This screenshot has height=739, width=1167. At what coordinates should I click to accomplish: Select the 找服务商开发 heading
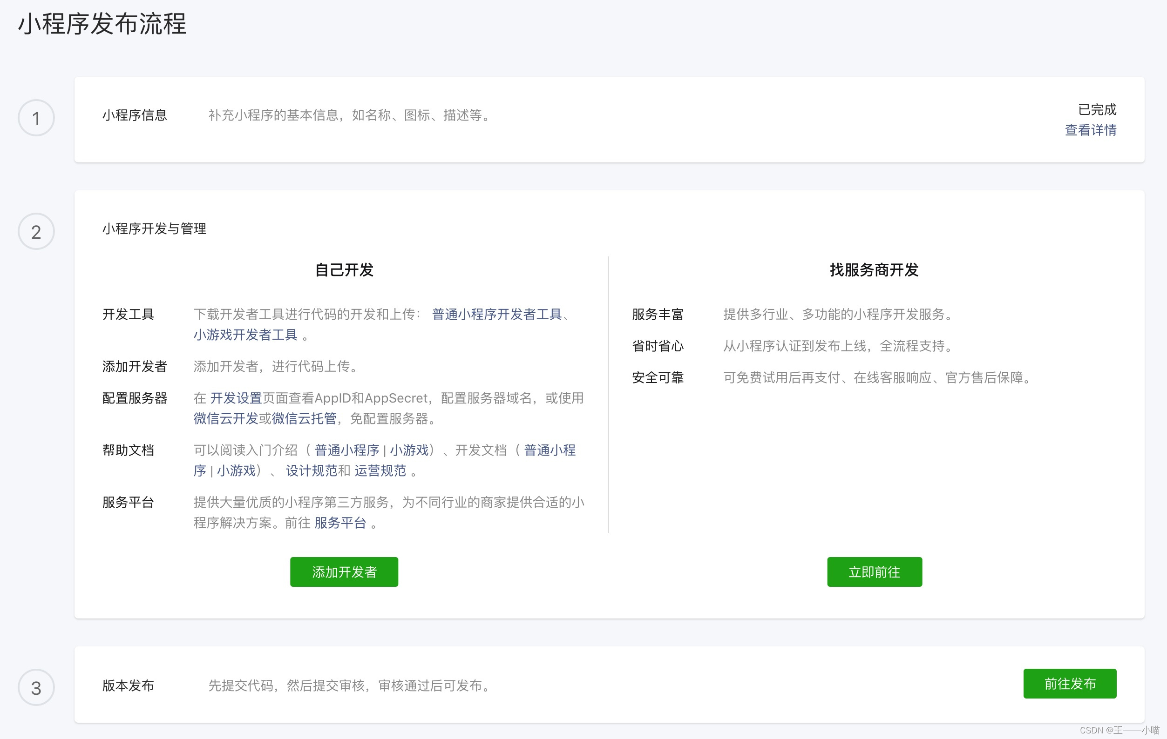tap(874, 270)
